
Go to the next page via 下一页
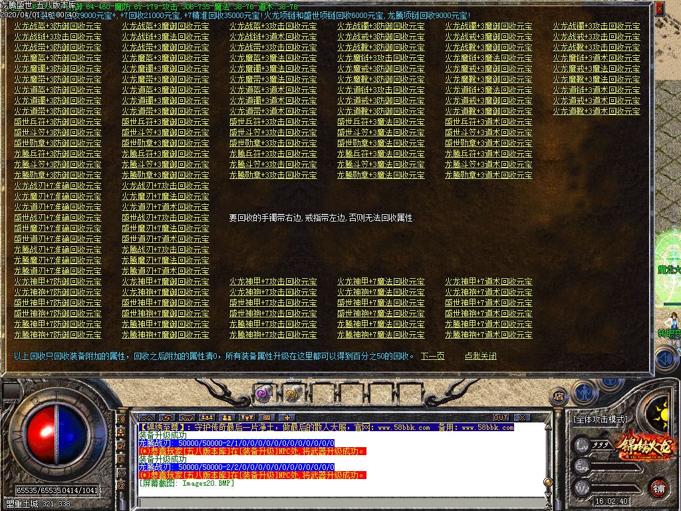pos(432,357)
